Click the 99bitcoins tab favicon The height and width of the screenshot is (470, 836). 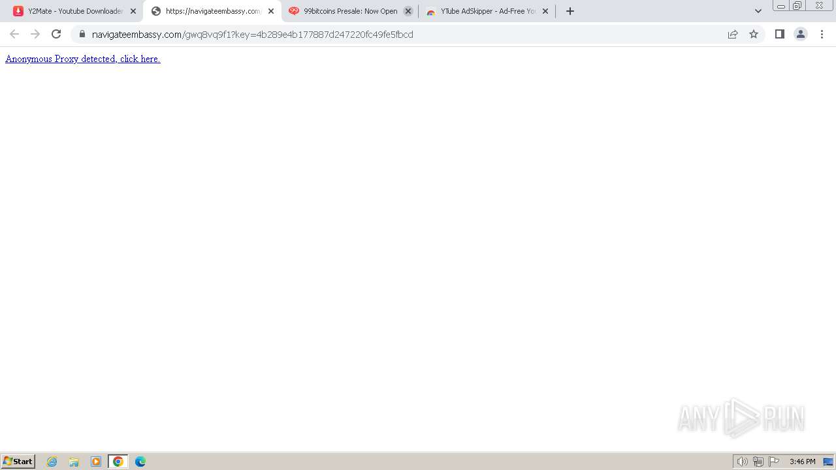[x=294, y=11]
